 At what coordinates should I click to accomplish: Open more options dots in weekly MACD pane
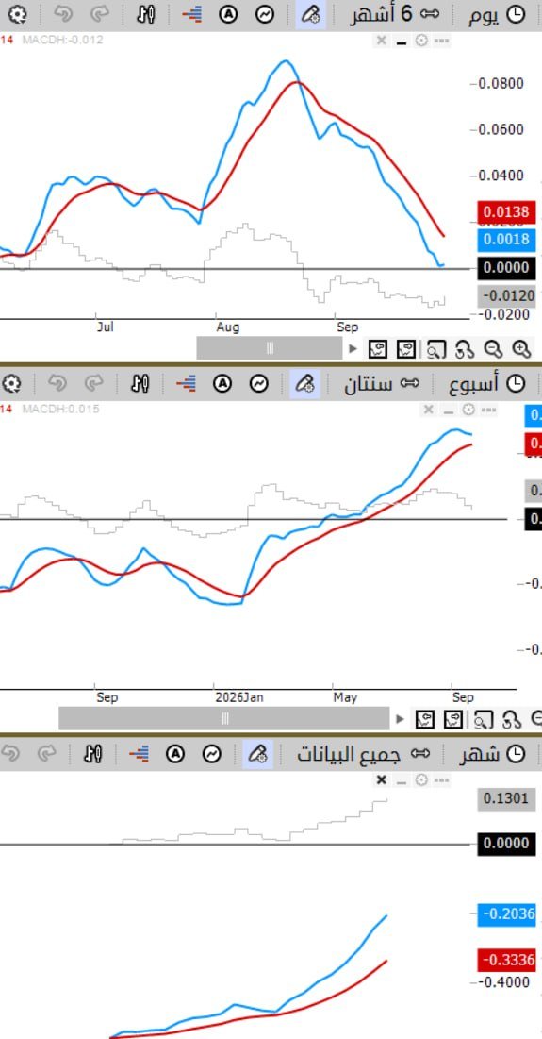pos(488,411)
